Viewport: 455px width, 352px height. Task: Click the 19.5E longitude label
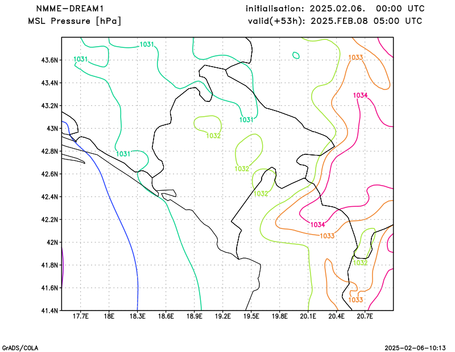[251, 316]
